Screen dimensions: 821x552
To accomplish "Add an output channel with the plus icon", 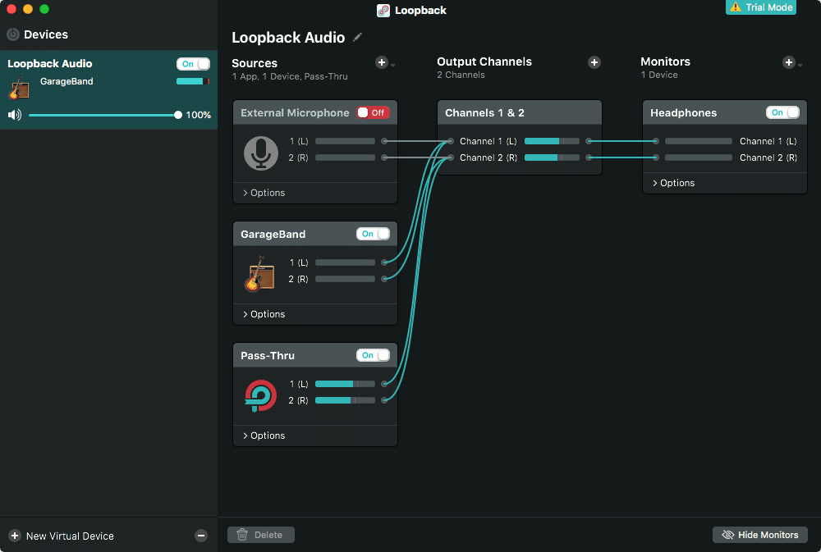I will (x=594, y=62).
